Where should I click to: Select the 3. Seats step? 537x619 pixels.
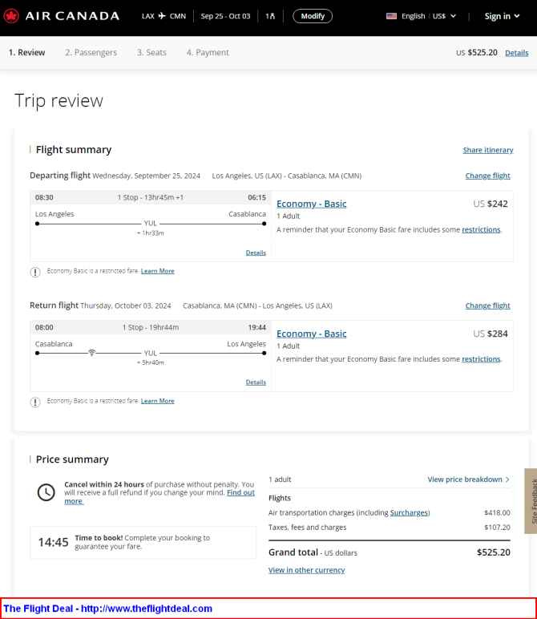tap(151, 52)
